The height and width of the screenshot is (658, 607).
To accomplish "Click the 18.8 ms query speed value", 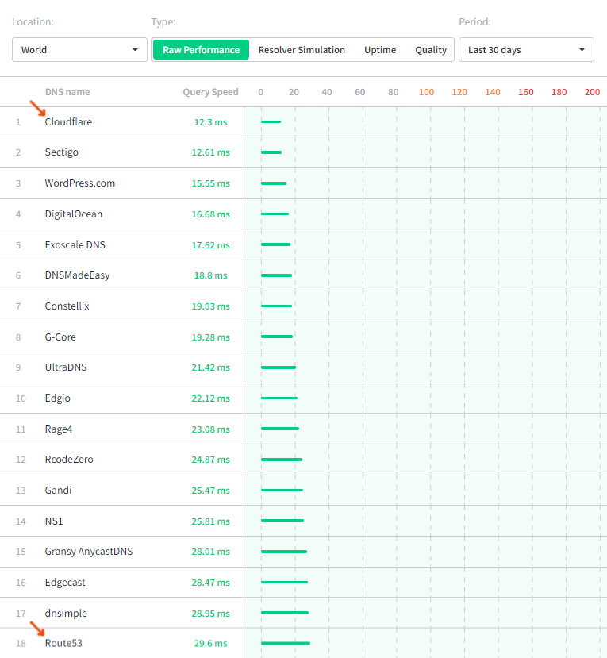I will click(x=210, y=275).
